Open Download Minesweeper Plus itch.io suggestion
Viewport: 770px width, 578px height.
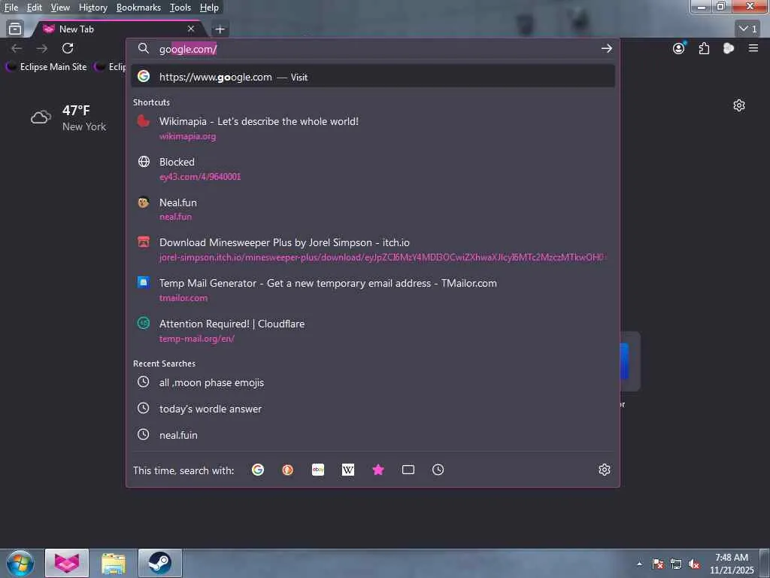click(373, 249)
